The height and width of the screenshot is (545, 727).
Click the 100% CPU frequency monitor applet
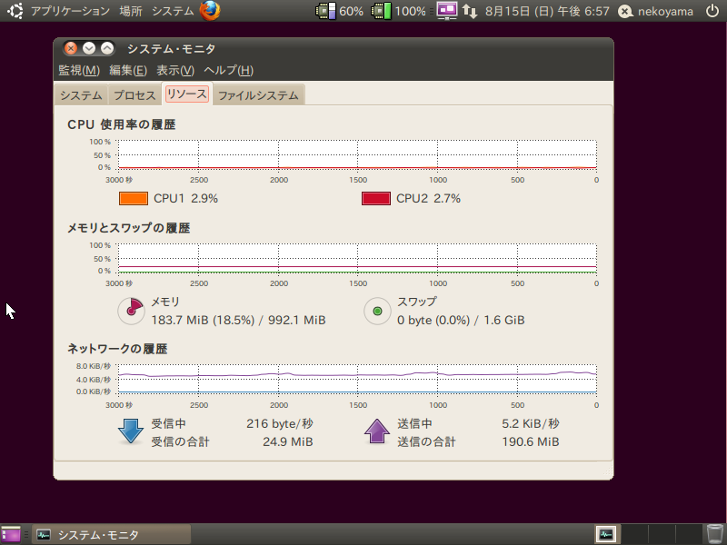[399, 11]
